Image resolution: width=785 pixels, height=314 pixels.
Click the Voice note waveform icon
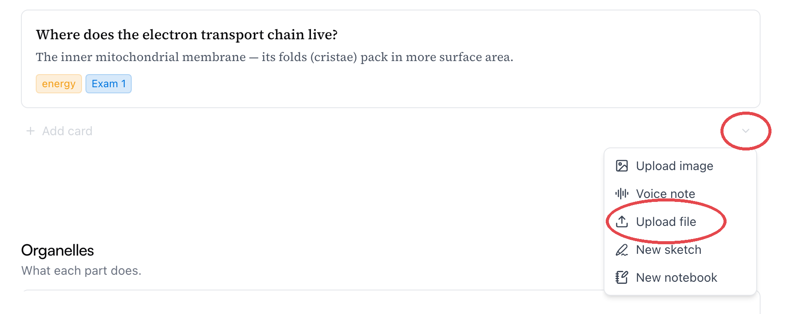pos(621,194)
